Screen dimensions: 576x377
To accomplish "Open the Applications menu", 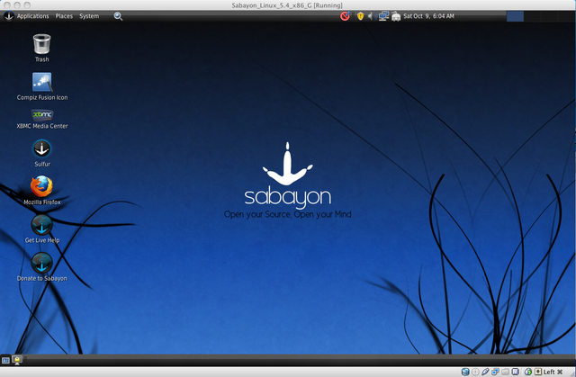I will 32,16.
